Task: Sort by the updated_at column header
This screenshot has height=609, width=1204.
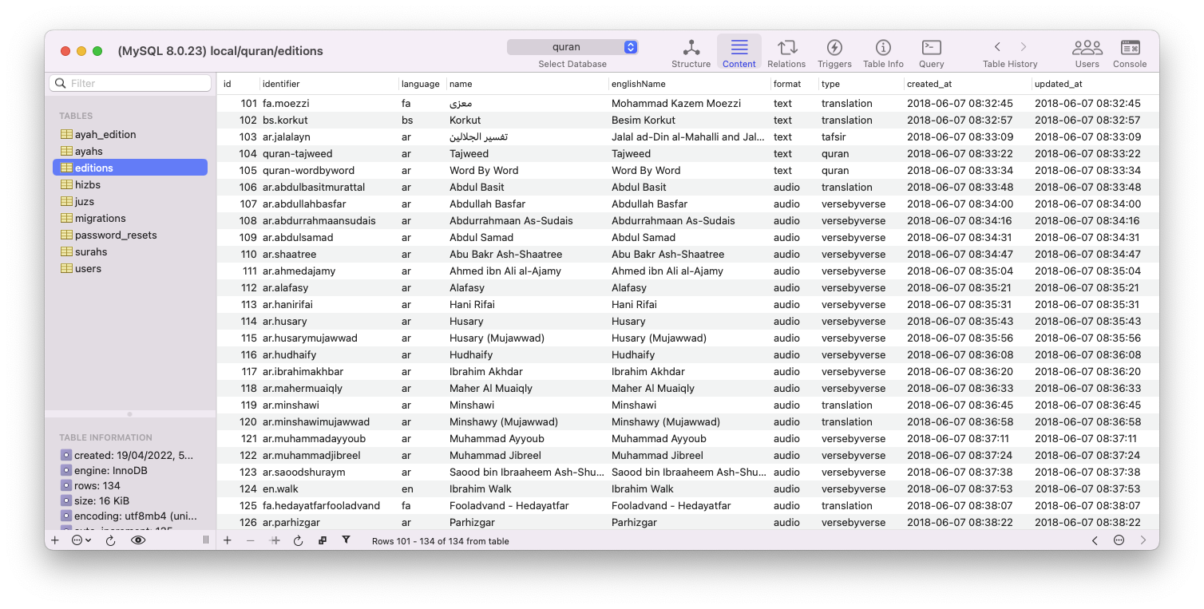Action: coord(1095,84)
